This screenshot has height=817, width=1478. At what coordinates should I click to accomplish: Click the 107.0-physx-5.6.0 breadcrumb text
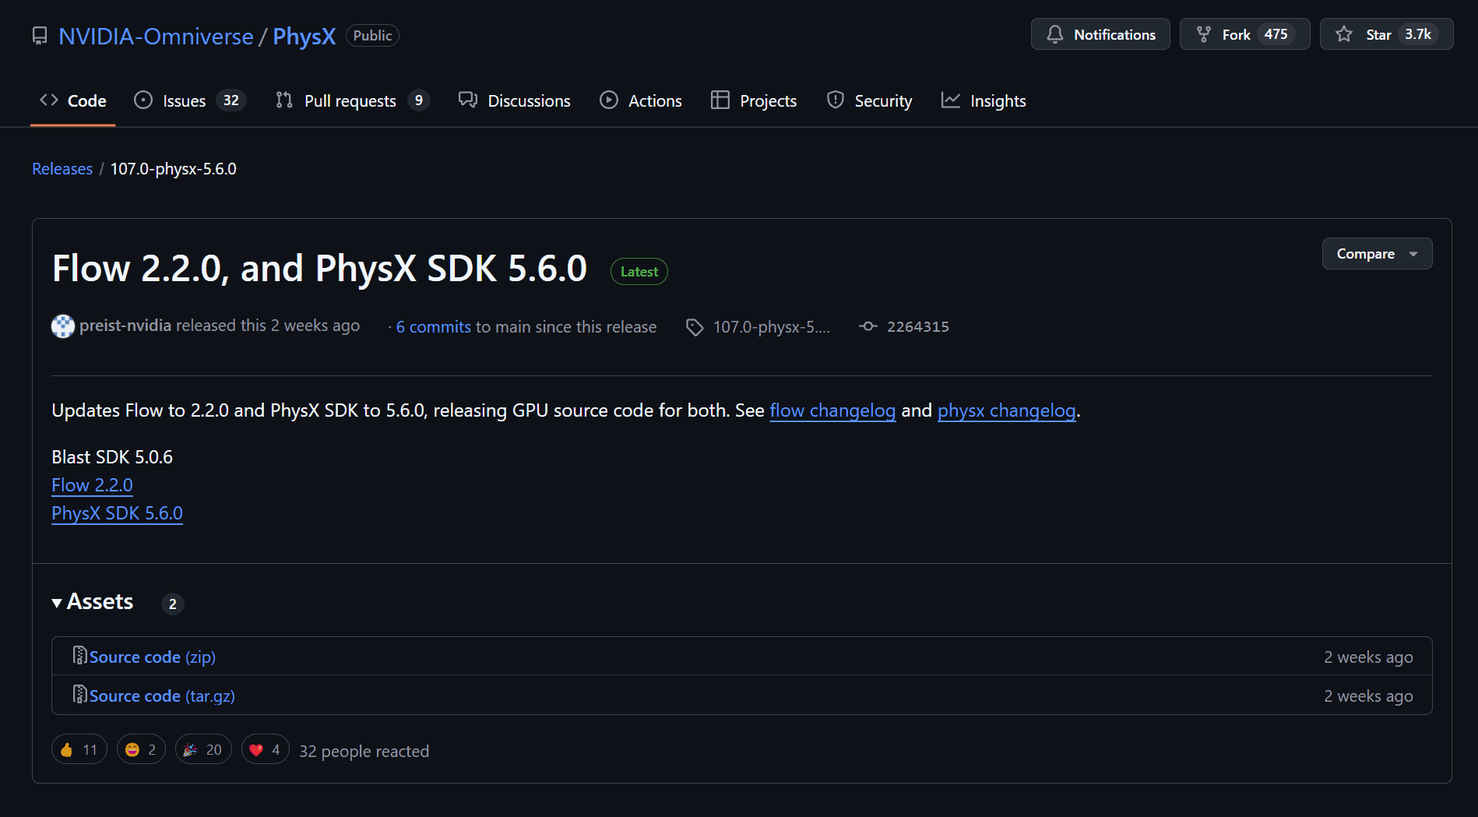174,169
